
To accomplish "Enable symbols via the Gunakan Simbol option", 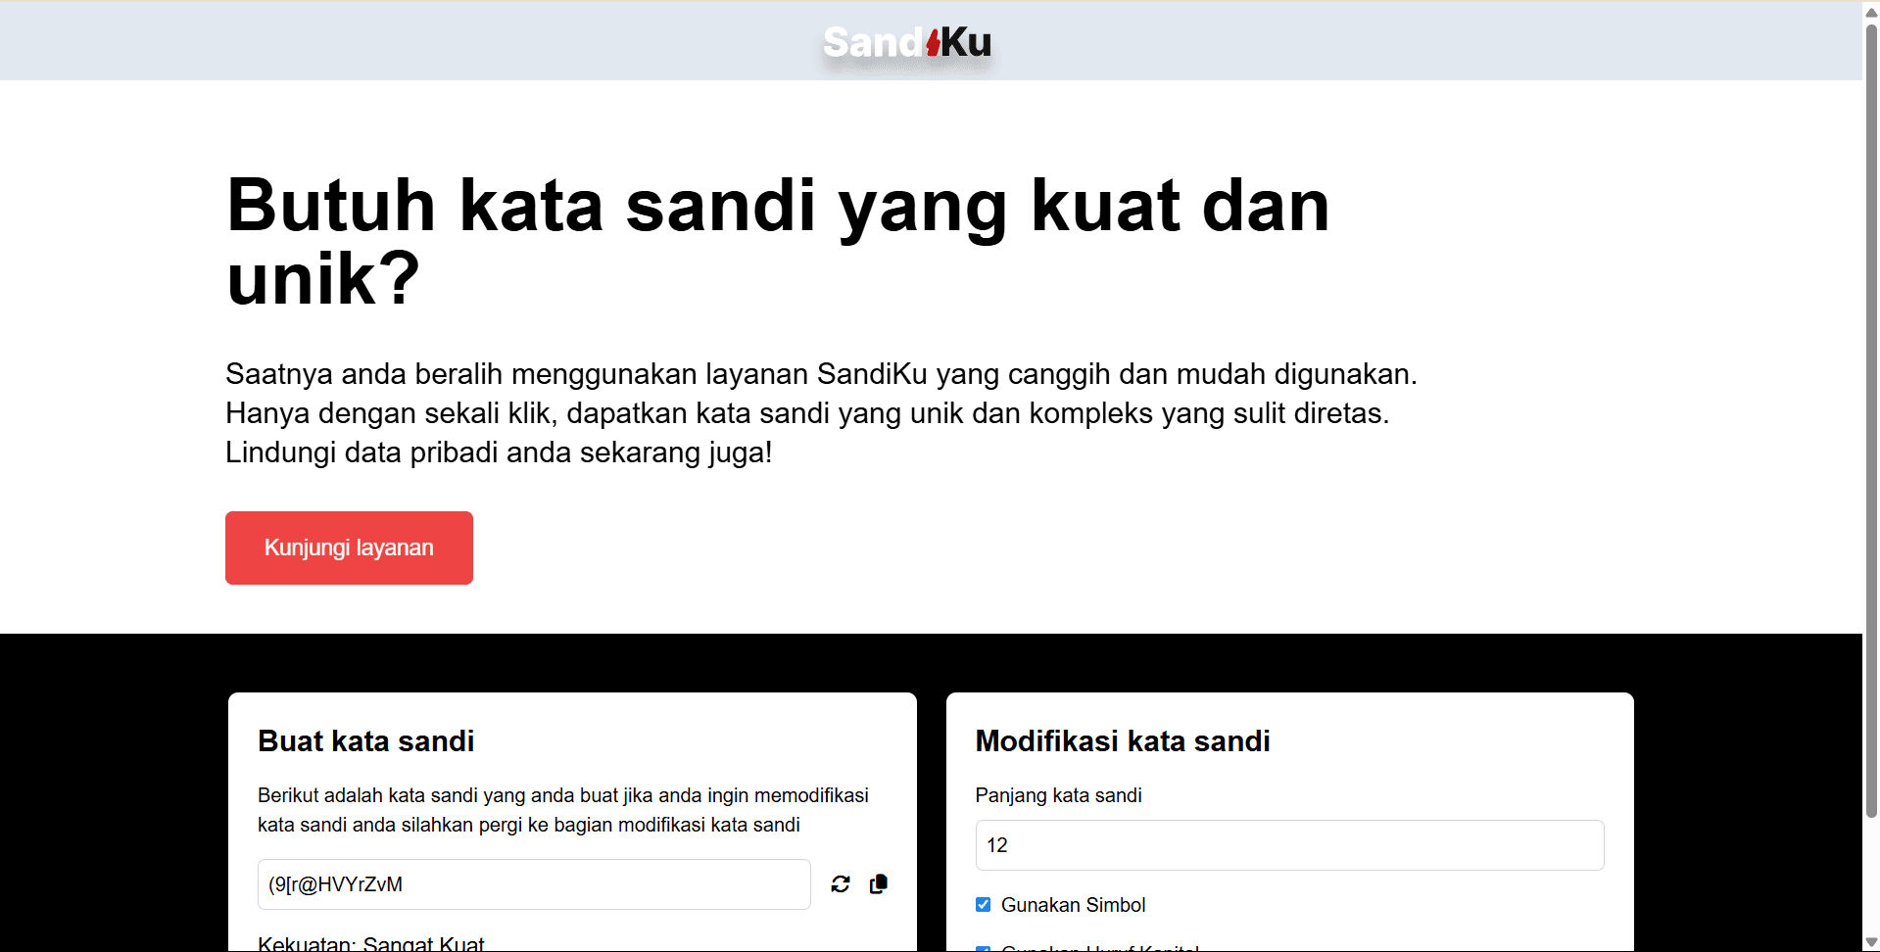I will click(x=983, y=904).
